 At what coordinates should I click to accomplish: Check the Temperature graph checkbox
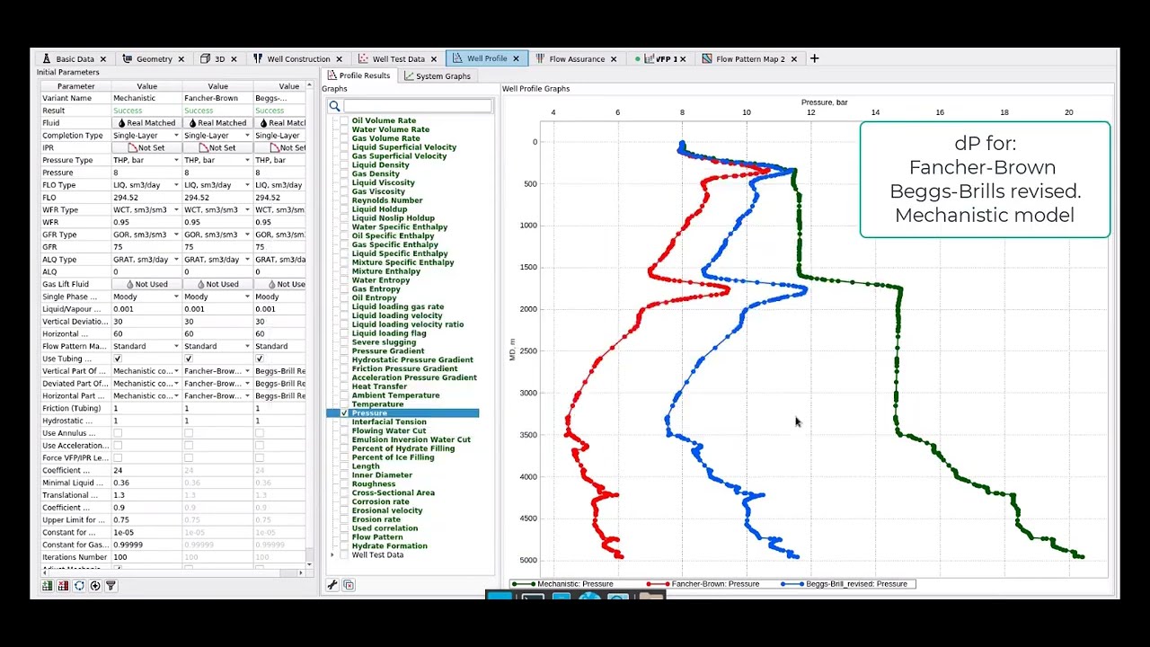coord(344,404)
